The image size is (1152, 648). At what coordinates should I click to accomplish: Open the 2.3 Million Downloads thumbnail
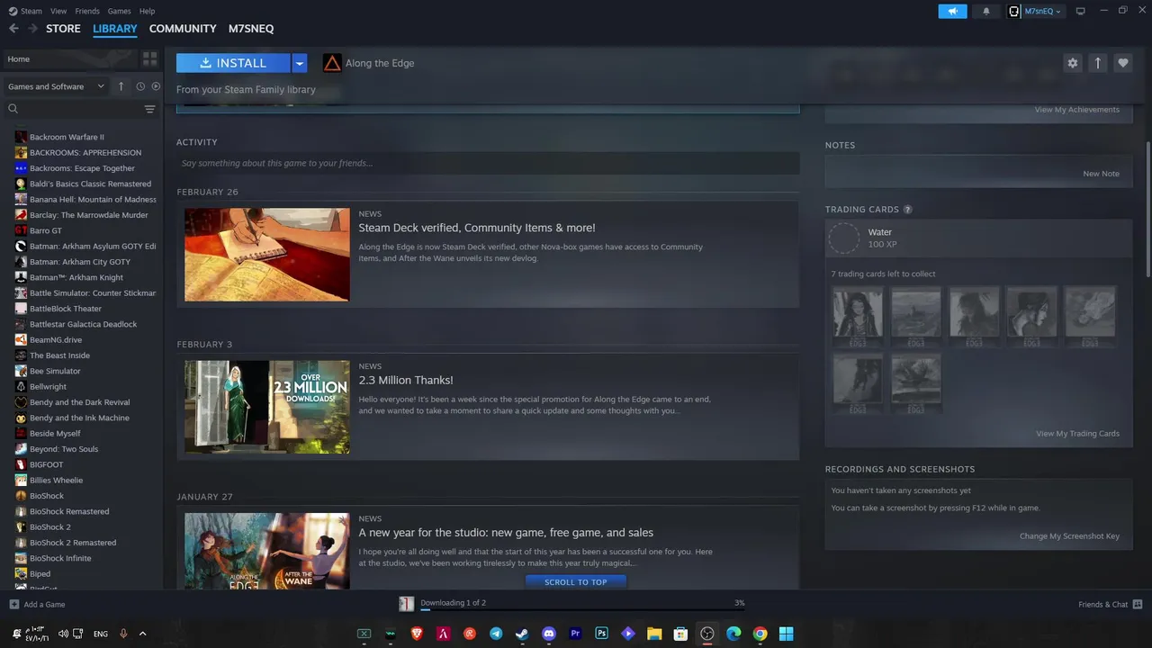267,407
